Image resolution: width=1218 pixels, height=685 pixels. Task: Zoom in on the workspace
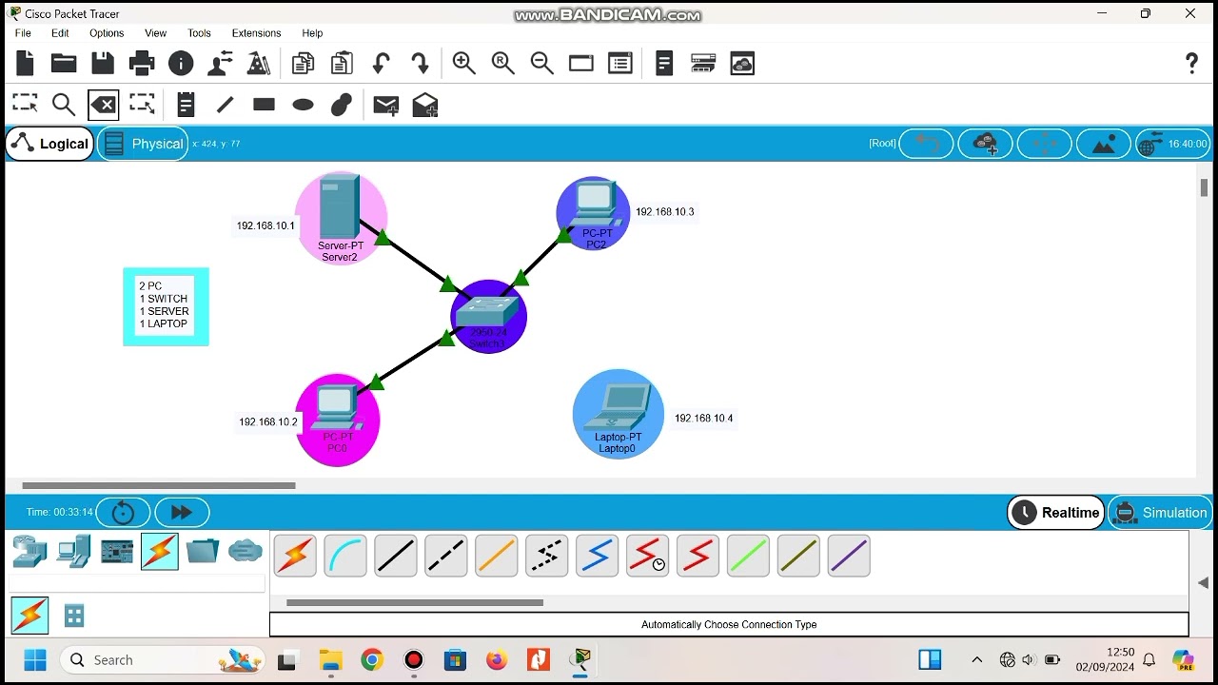click(464, 64)
